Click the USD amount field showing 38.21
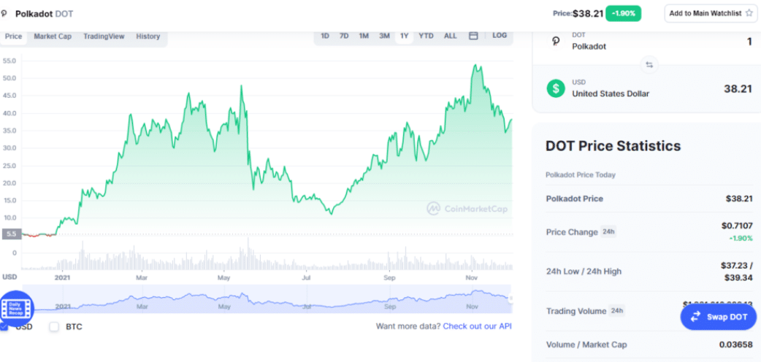Viewport: 761px width, 362px height. point(738,89)
